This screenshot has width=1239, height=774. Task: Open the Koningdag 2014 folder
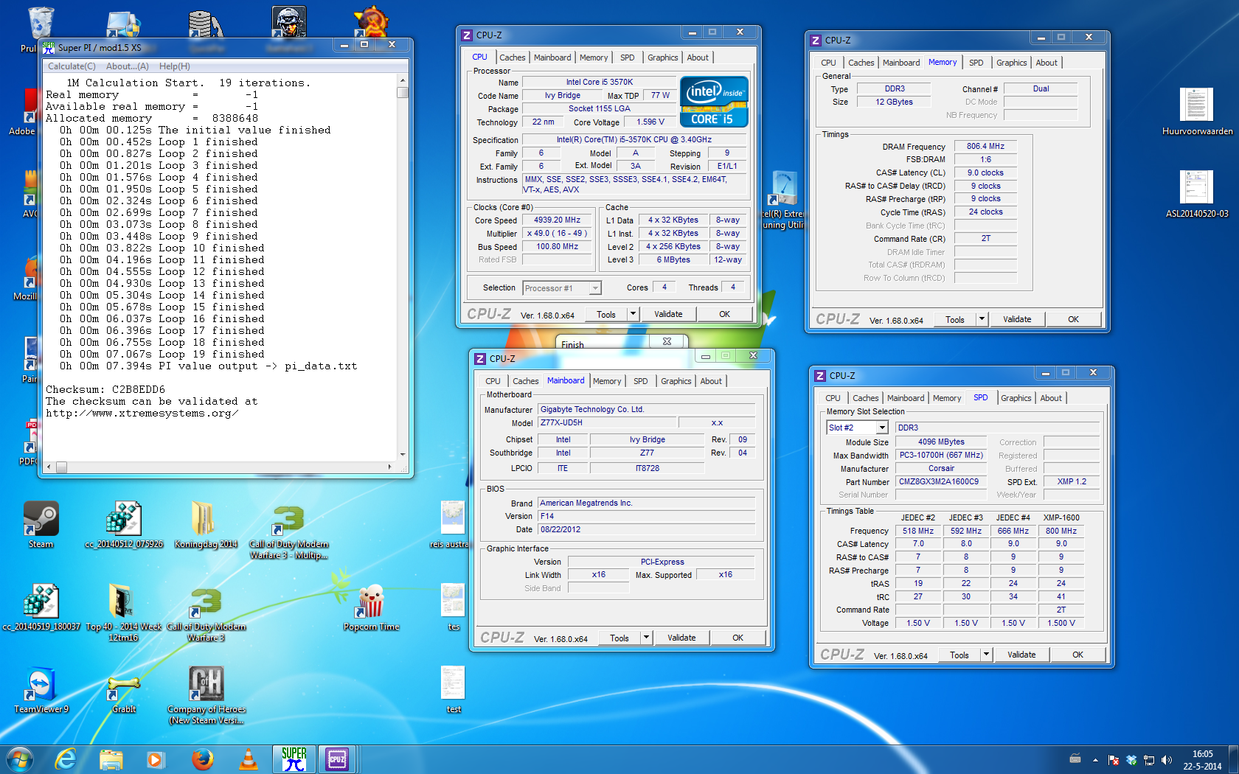pos(206,525)
